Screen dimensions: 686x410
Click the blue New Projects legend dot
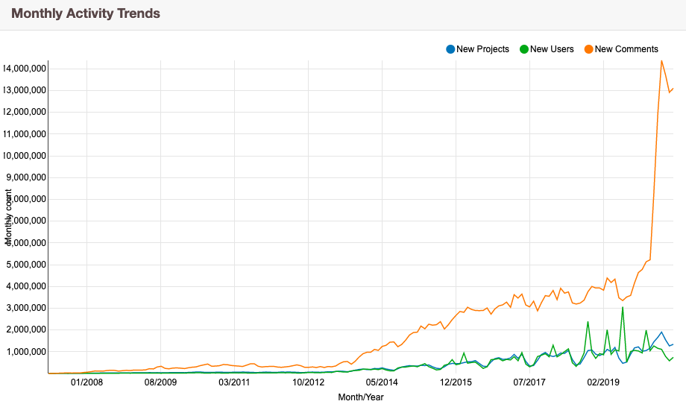[x=450, y=49]
